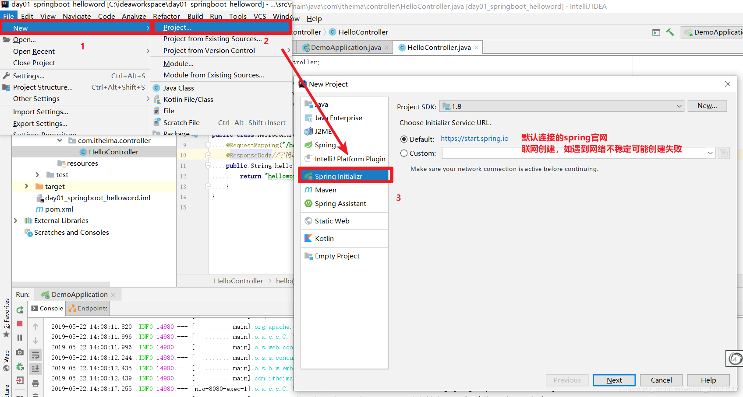743x397 pixels.
Task: Click the Cancel button in the New Project dialog
Action: [661, 380]
